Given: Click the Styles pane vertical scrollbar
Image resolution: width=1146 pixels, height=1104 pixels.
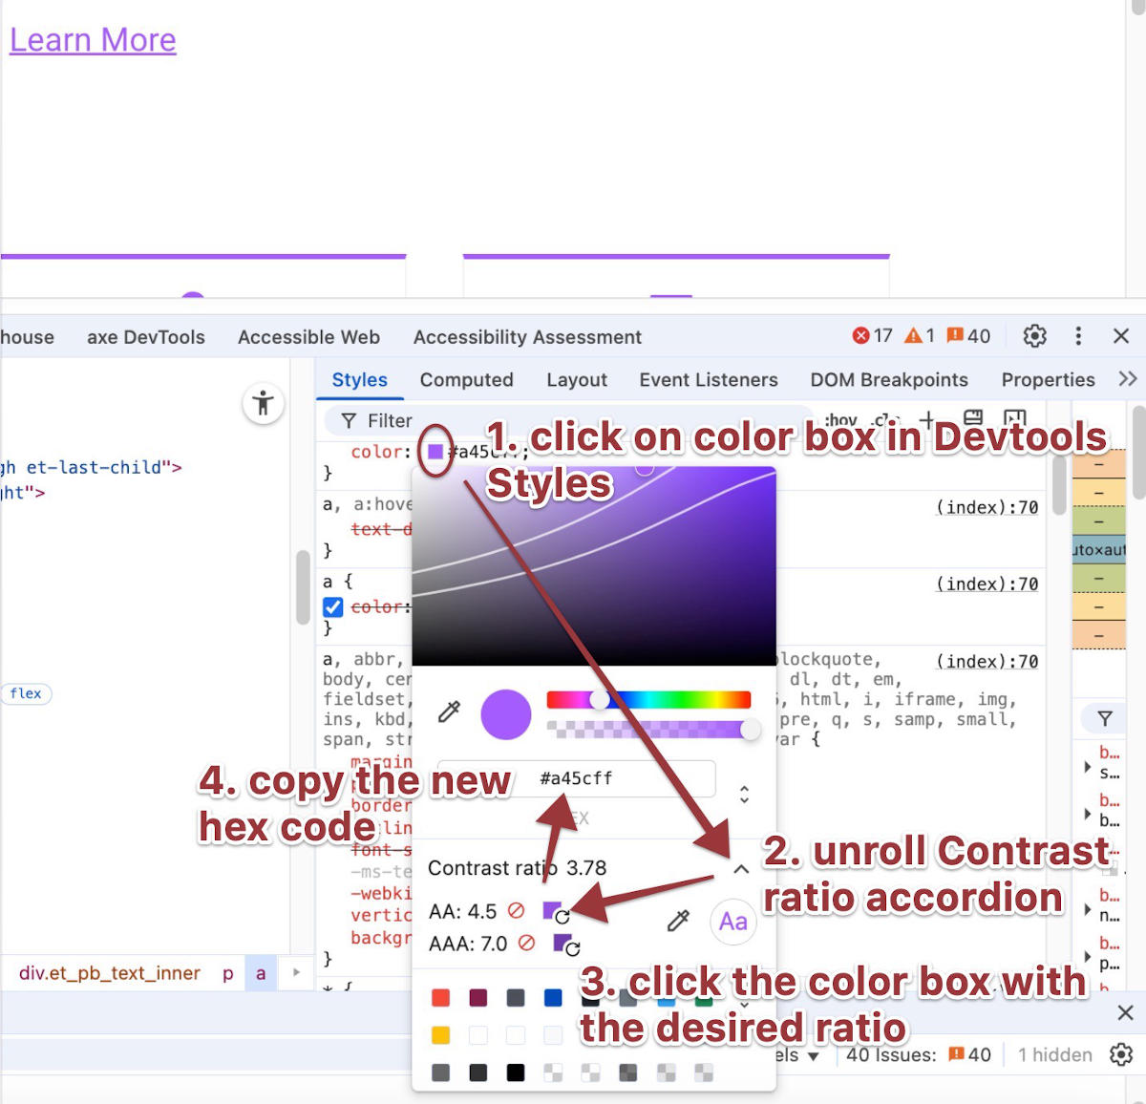Looking at the screenshot, I should pyautogui.click(x=1059, y=486).
